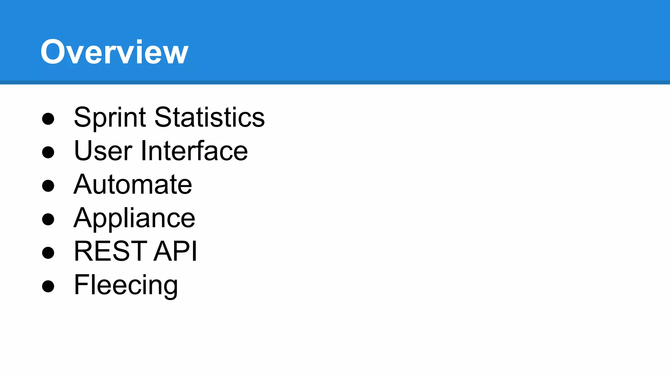Click the blue header band beside Overview
Viewport: 670px width, 377px height.
(425, 40)
